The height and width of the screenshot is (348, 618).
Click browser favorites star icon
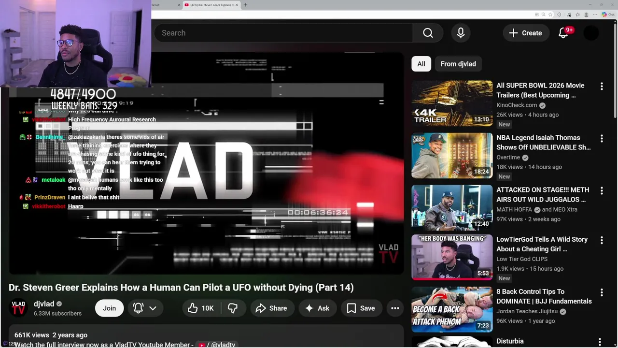coord(550,14)
